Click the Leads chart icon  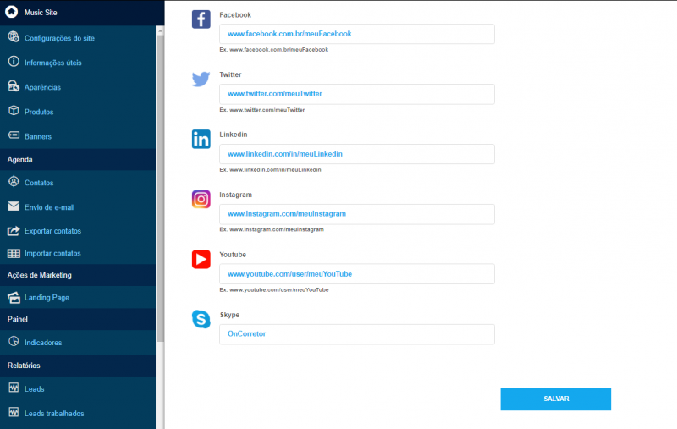click(14, 388)
